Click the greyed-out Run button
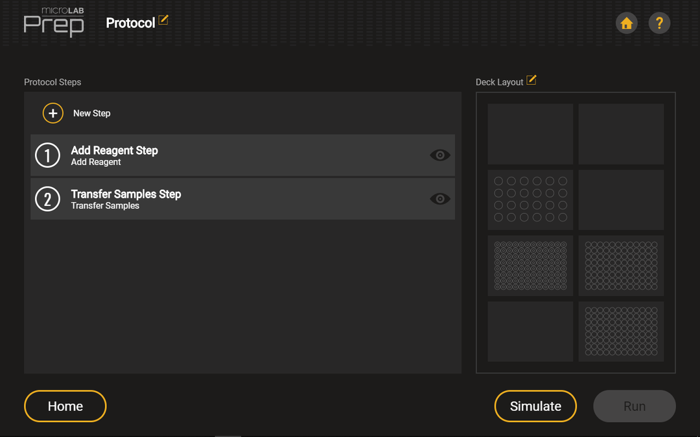The image size is (700, 437). [635, 406]
